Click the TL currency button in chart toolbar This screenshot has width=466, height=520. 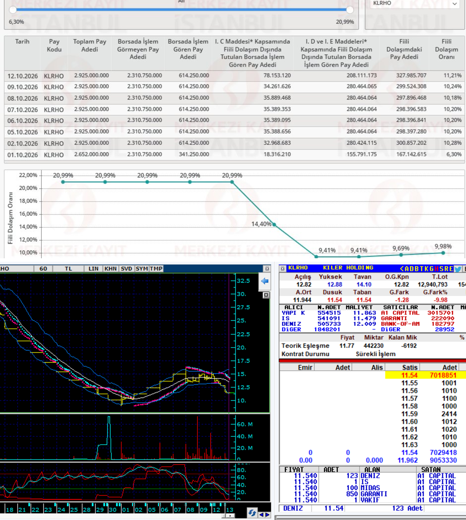click(x=68, y=269)
